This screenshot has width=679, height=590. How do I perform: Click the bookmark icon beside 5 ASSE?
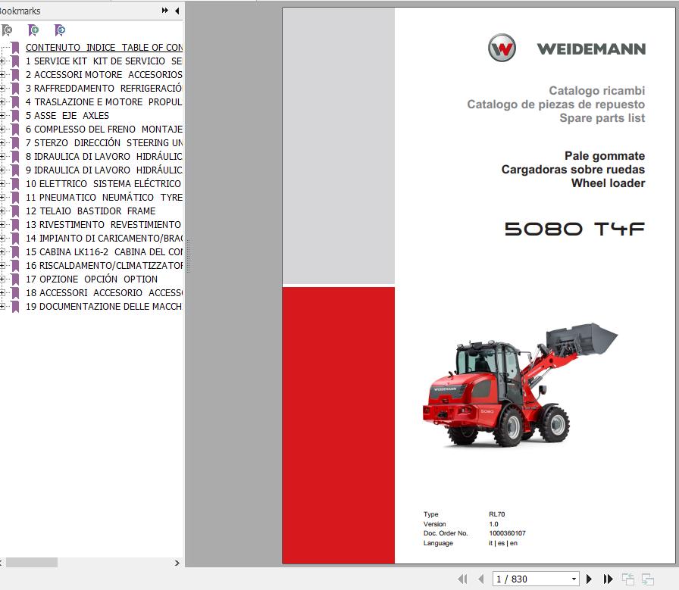16,116
